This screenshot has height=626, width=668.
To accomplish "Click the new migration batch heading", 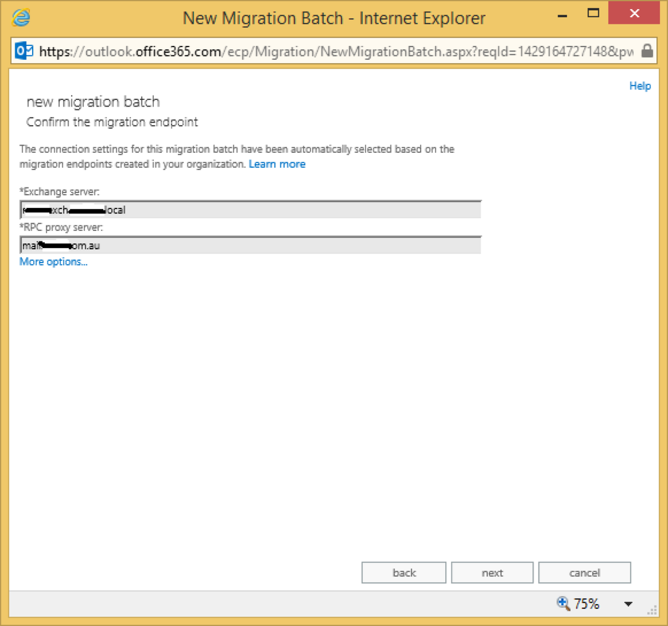I will click(93, 102).
